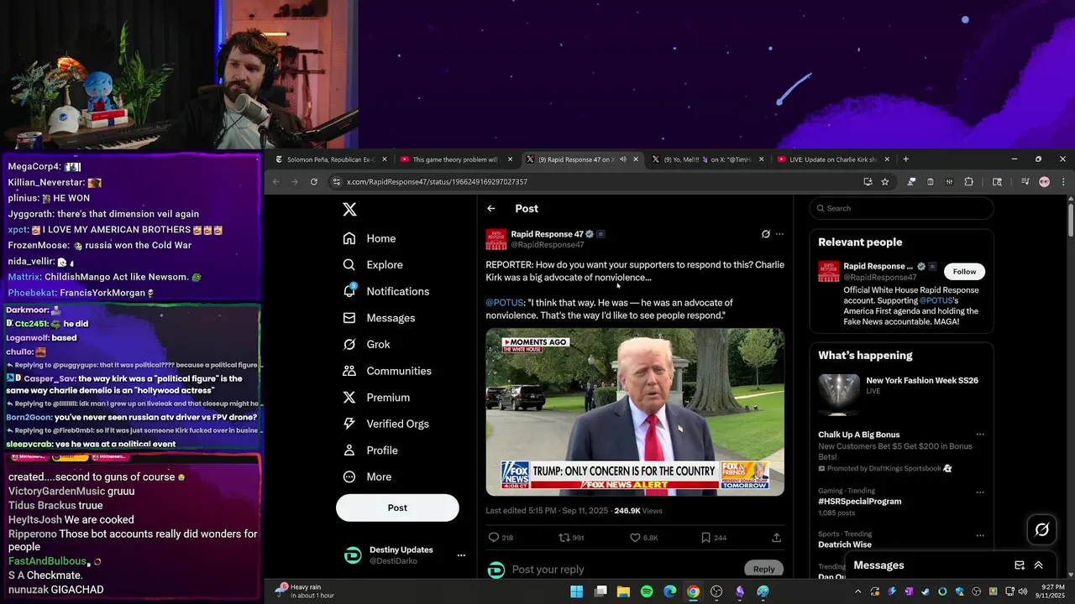This screenshot has height=604, width=1075.
Task: Open Premium in the X sidebar
Action: [376, 398]
